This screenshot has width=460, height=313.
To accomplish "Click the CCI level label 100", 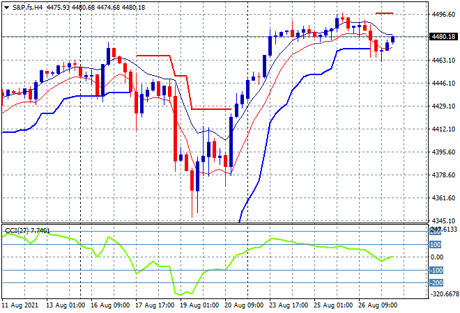I will [436, 244].
